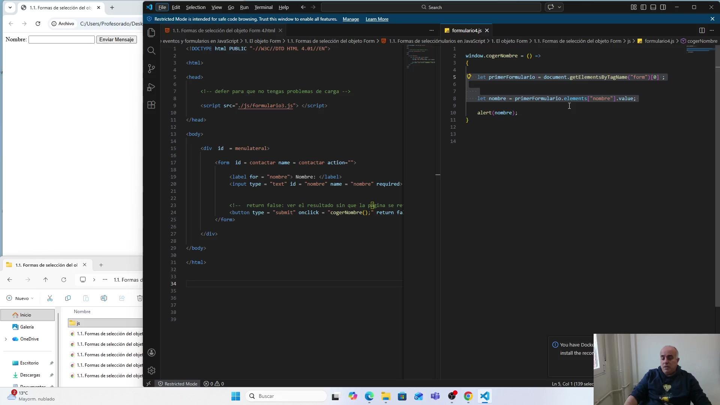Toggle the Panel layout icon
The width and height of the screenshot is (720, 405).
coord(653,7)
